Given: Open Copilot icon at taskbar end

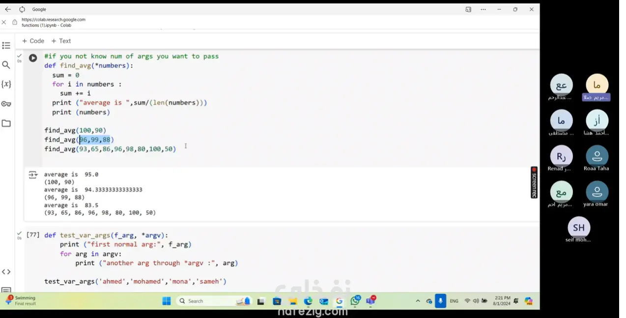Looking at the screenshot, I should pos(528,301).
